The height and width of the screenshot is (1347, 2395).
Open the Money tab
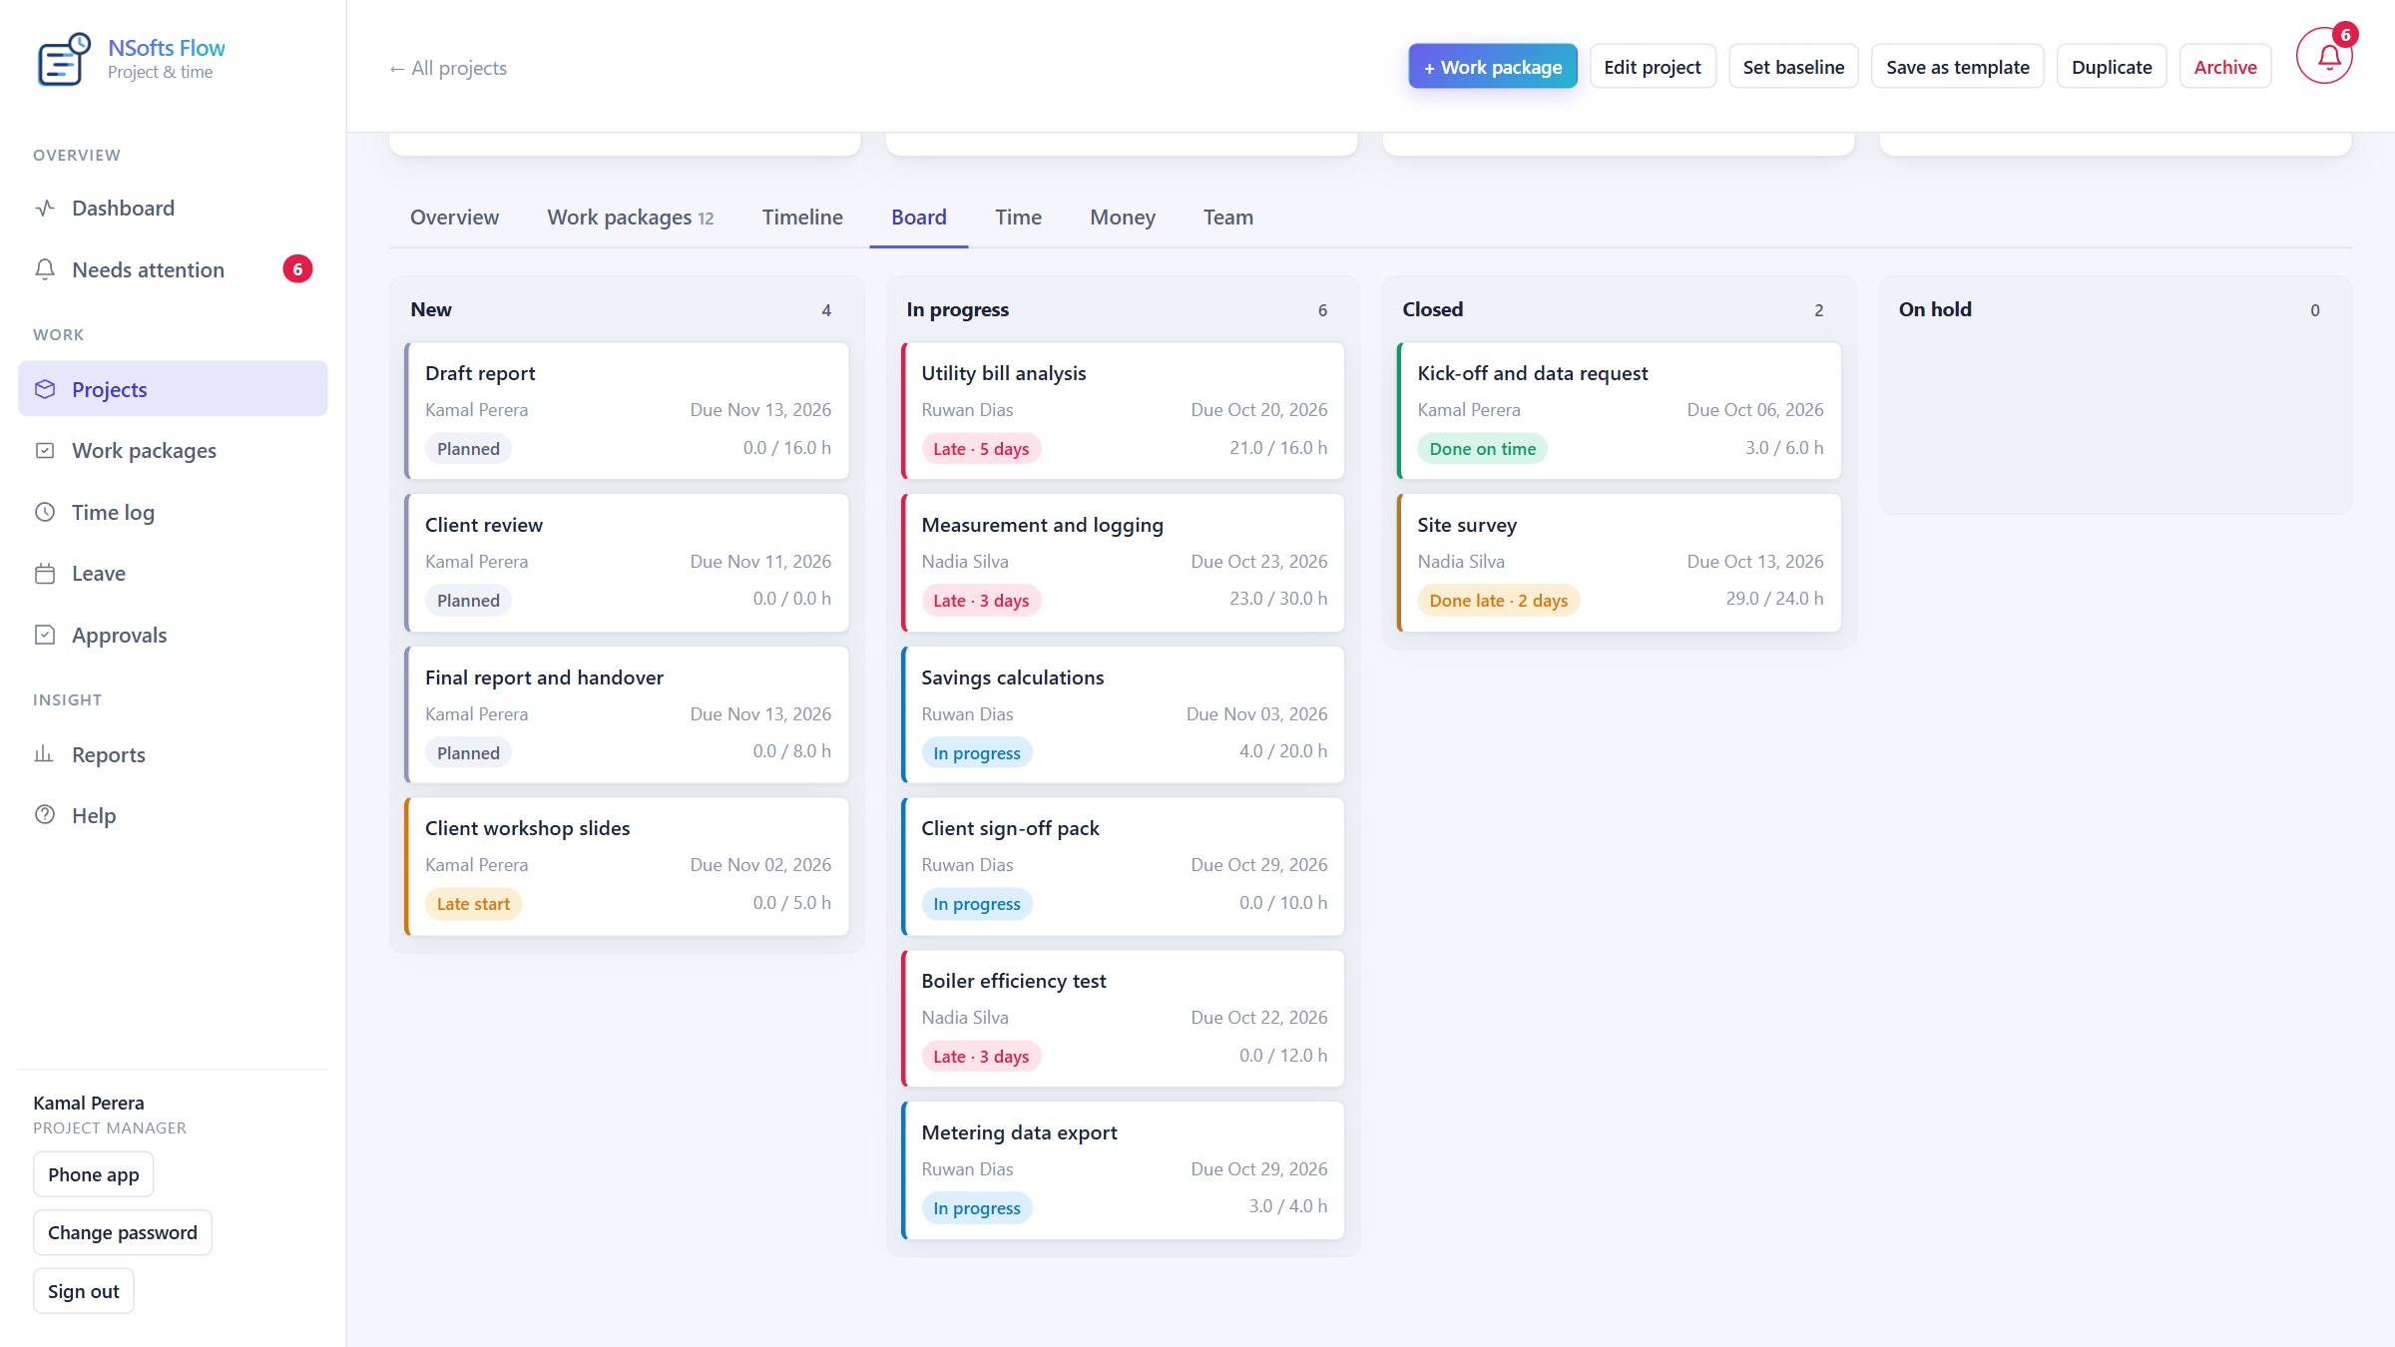coord(1123,218)
